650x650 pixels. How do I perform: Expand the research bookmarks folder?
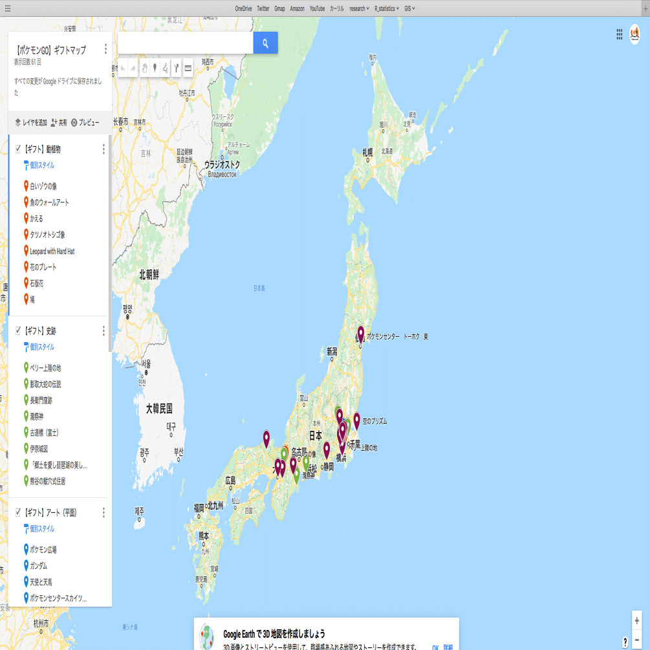coord(359,8)
